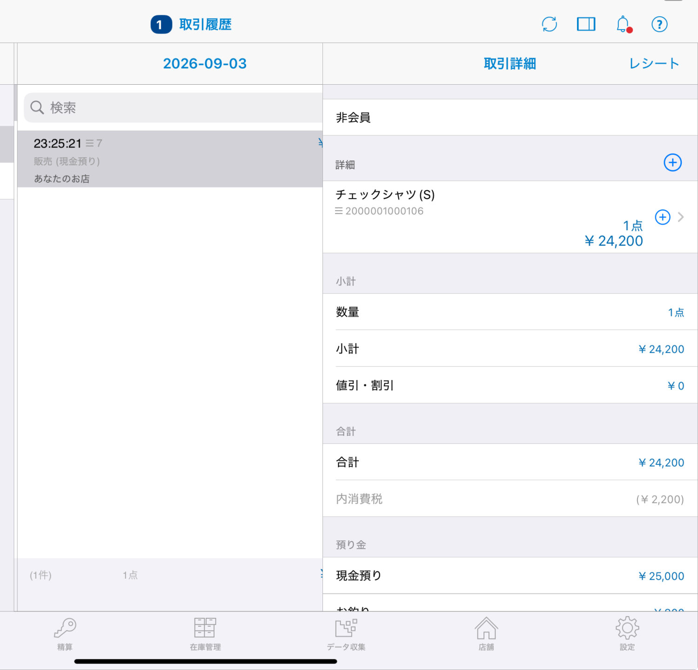Tap the plus icon on チェックシャツ row
The image size is (698, 670).
pyautogui.click(x=663, y=217)
